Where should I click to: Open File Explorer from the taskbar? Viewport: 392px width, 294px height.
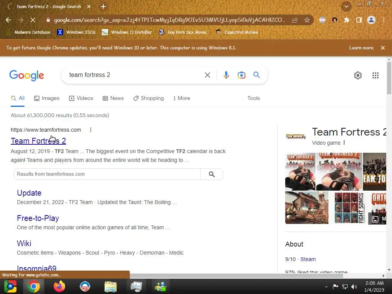pyautogui.click(x=111, y=286)
